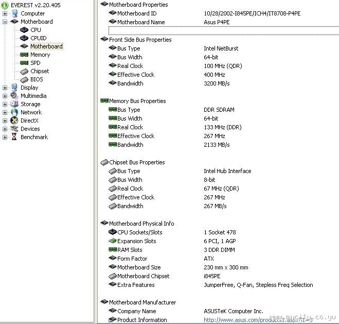Click the Motherboard Properties header icon

click(104, 4)
